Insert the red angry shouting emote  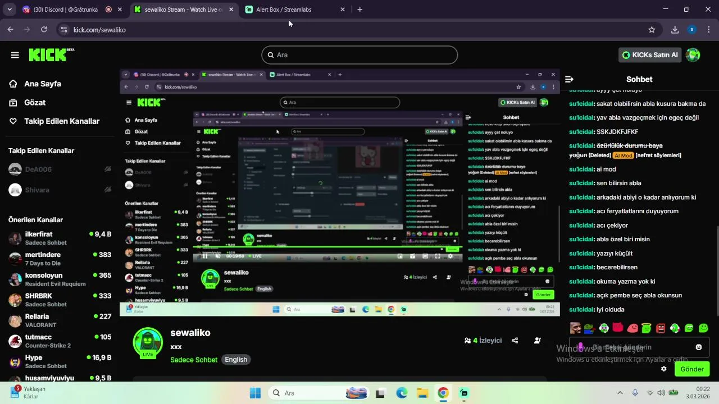click(x=661, y=328)
